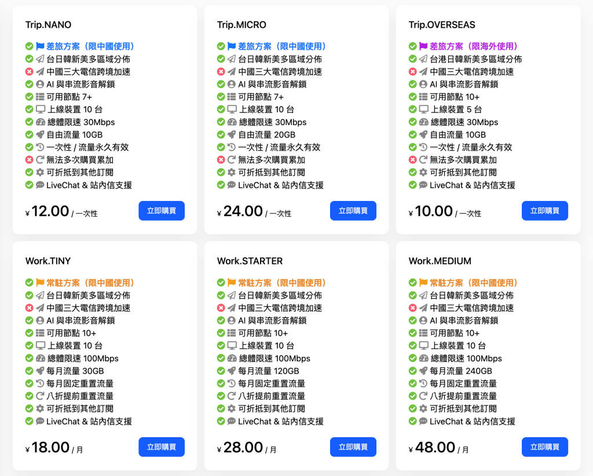Click the gear icon beside 可折抵到其他訂閱 in Work.MEDIUM
The image size is (593, 476).
pyautogui.click(x=423, y=409)
